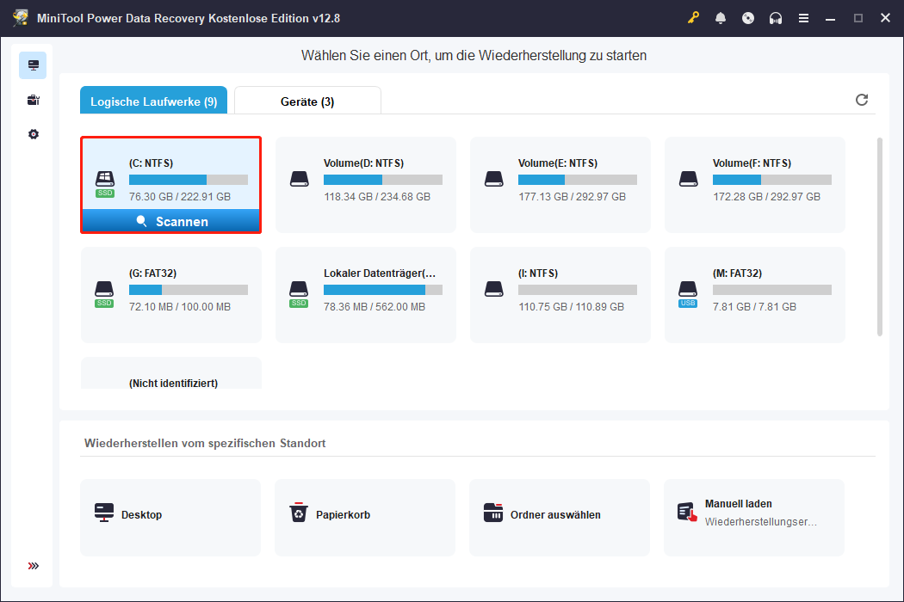Open the Data Recovery module in the sidebar

coord(33,64)
